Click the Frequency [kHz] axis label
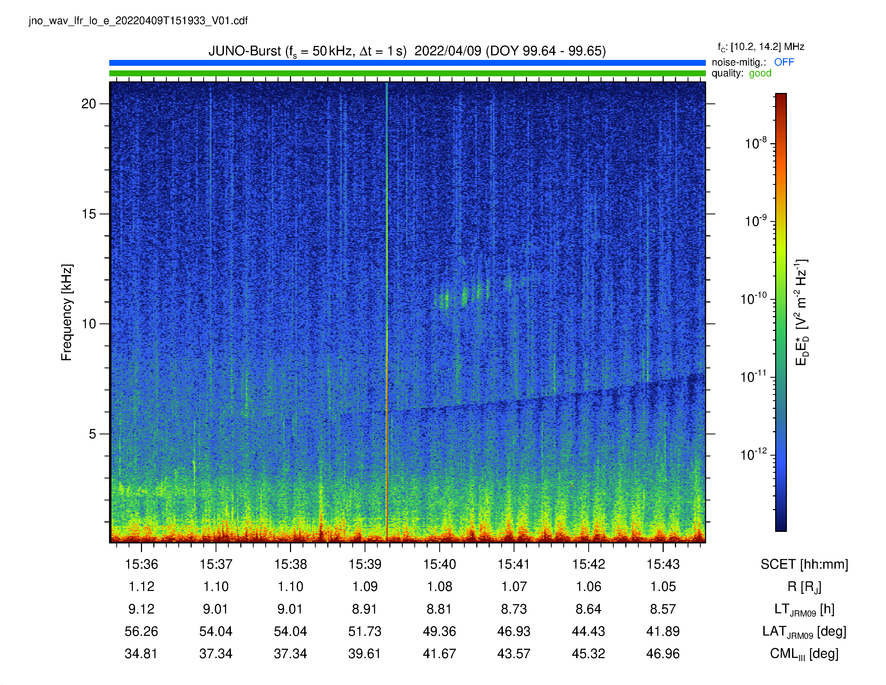Image resolution: width=886 pixels, height=685 pixels. point(67,312)
